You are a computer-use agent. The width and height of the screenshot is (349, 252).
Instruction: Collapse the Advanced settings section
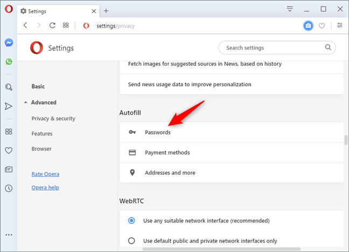tap(26, 103)
